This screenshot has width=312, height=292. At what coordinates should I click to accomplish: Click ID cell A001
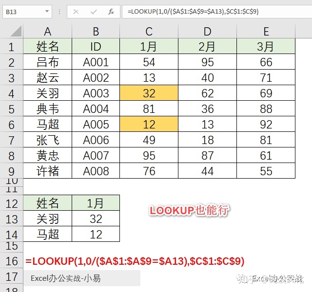click(96, 62)
